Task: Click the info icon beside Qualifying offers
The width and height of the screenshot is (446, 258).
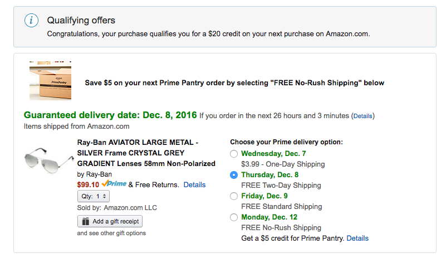Action: click(32, 21)
